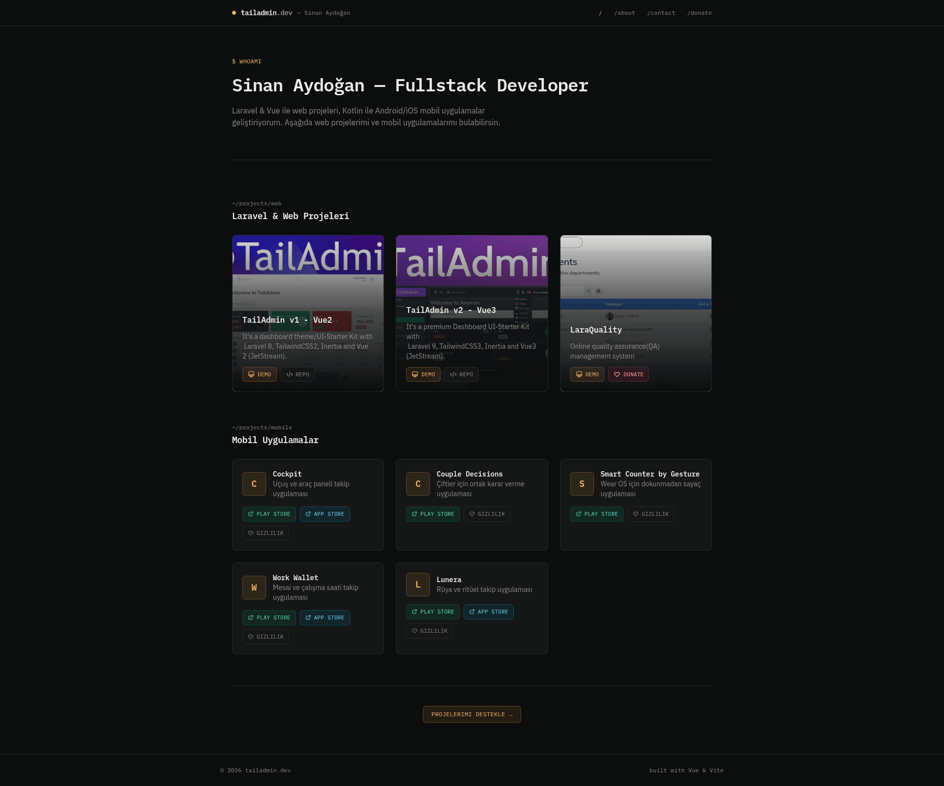Open Couple Decisions Play Store link
Image resolution: width=944 pixels, height=786 pixels.
point(433,514)
